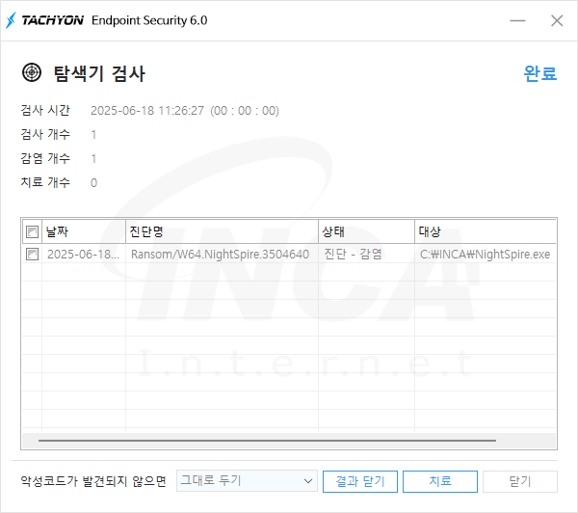
Task: Click the 감염 개수 label
Action: click(x=45, y=158)
